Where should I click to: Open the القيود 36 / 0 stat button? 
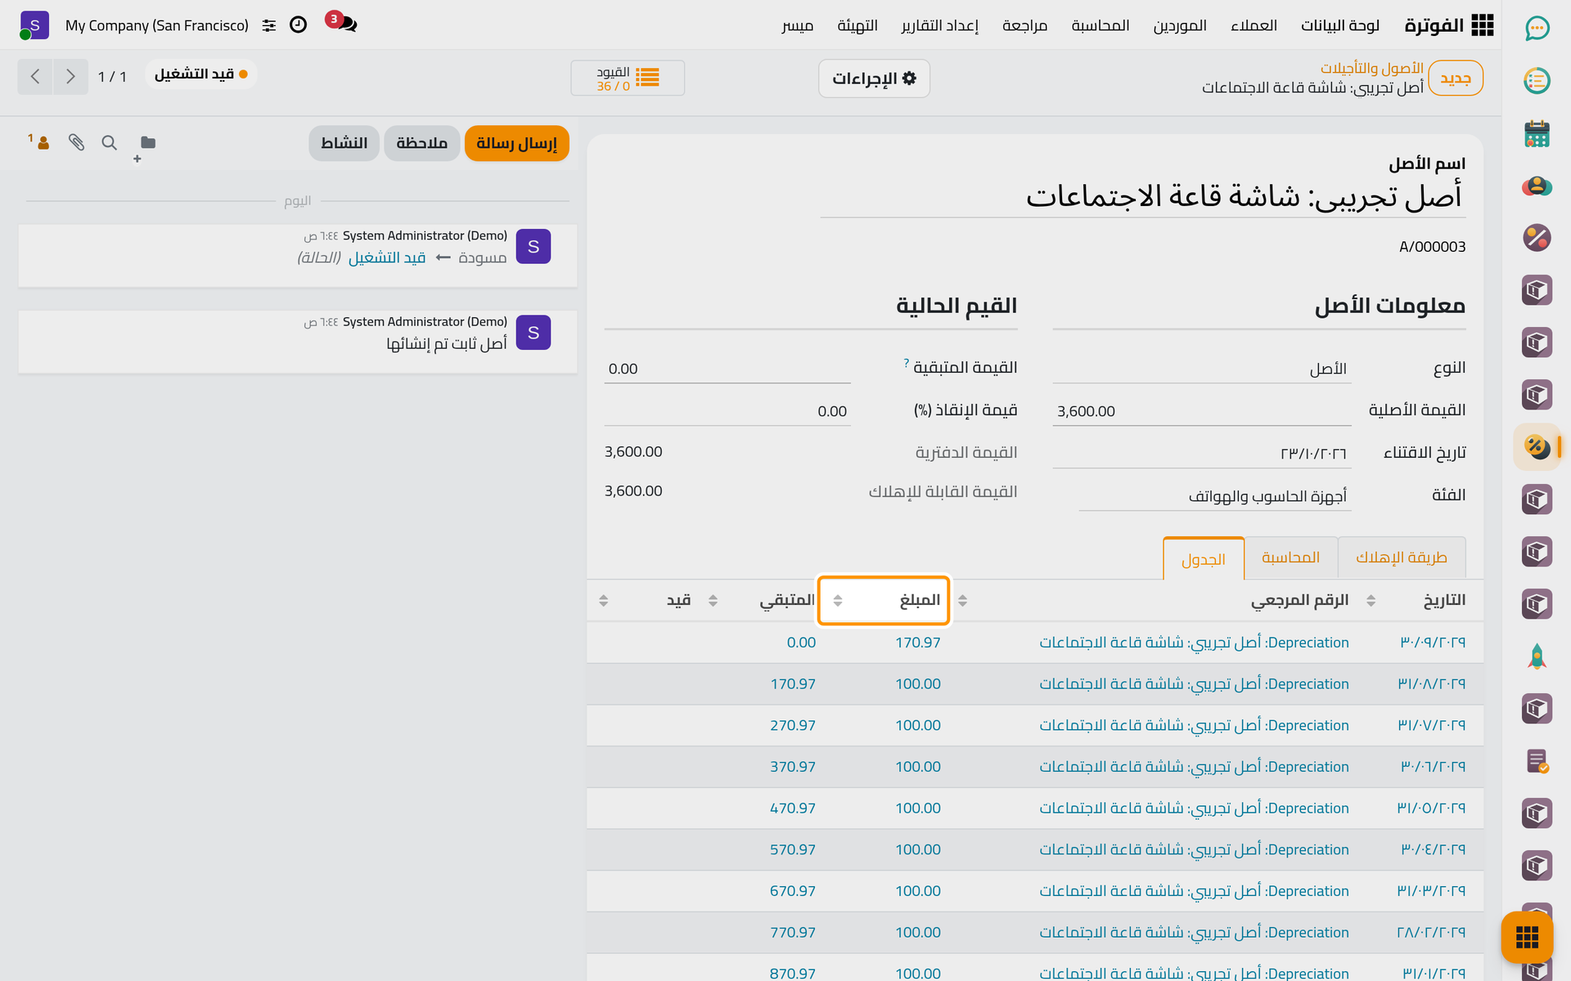(628, 78)
